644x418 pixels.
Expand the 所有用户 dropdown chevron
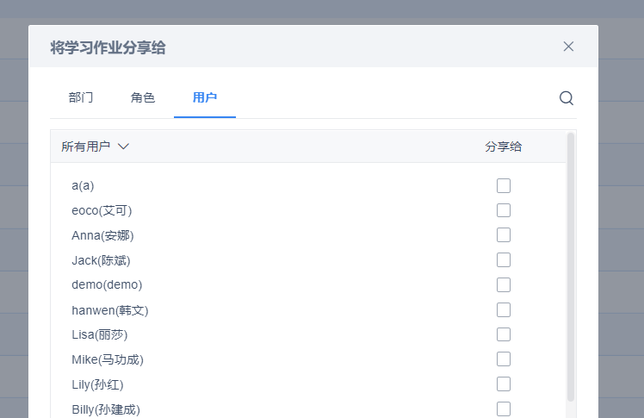[x=123, y=147]
